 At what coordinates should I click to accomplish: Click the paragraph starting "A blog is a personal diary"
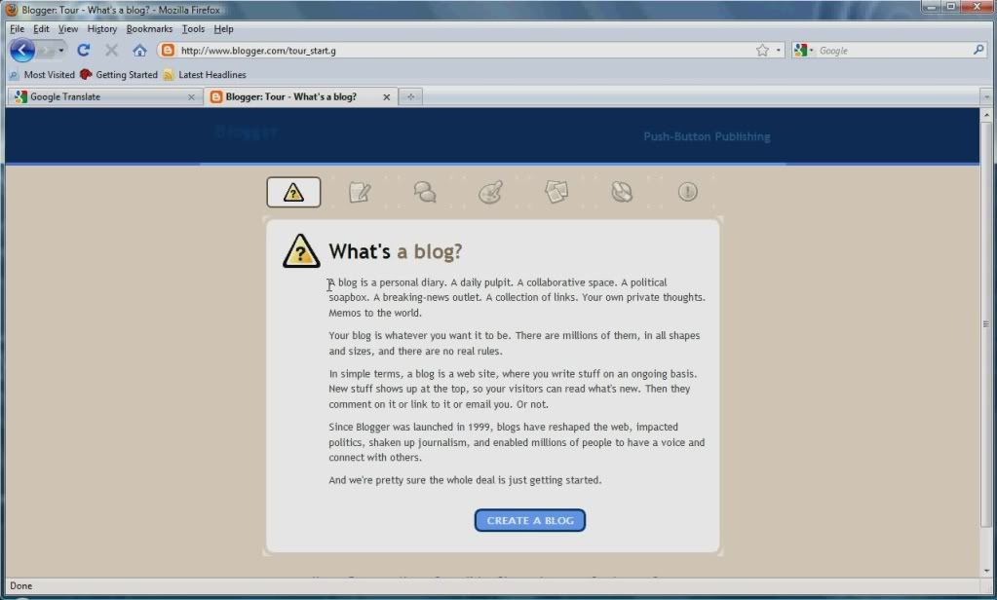[517, 297]
